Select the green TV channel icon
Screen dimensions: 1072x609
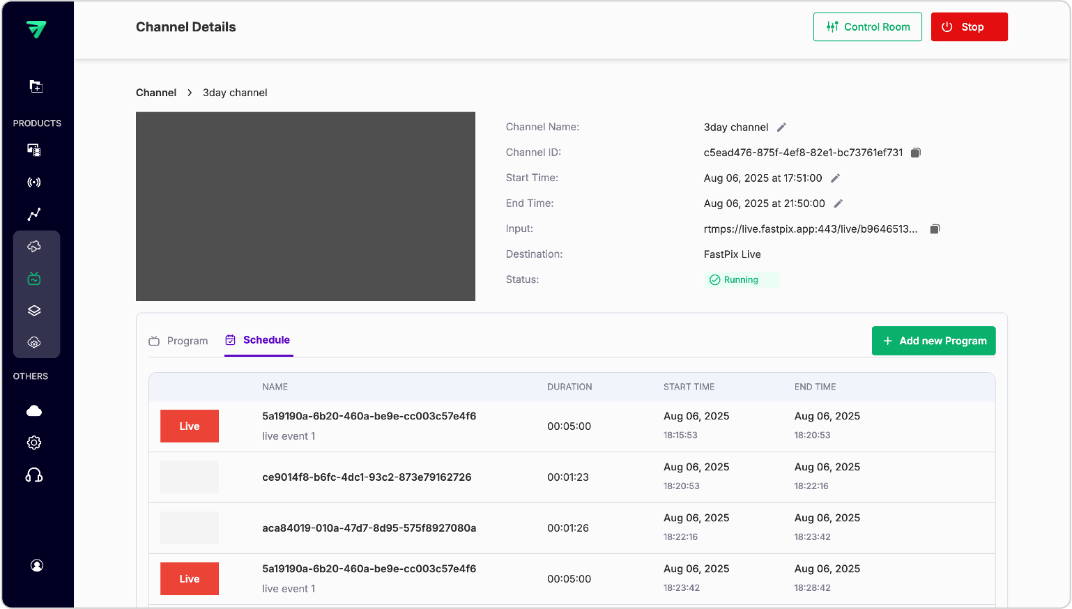[34, 279]
